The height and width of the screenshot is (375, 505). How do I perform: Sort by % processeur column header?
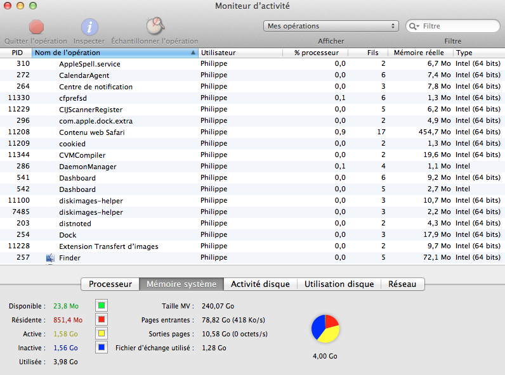tap(316, 53)
